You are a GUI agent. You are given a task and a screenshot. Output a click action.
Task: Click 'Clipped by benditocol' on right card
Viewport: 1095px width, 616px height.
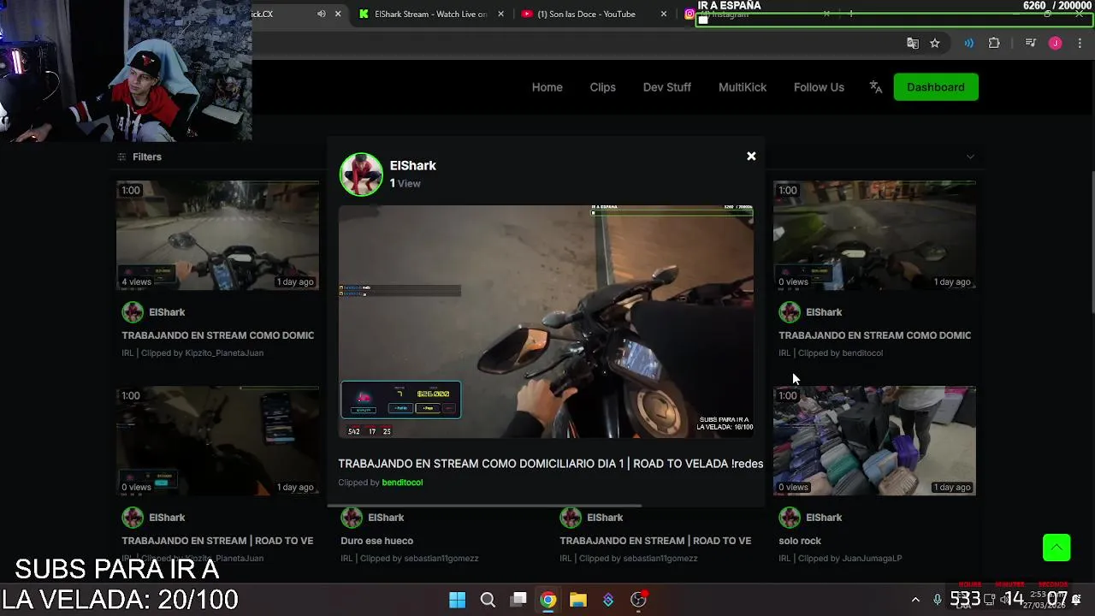pyautogui.click(x=840, y=352)
